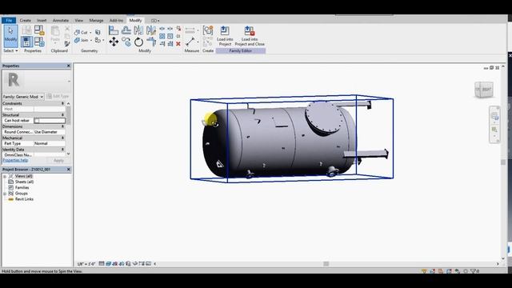Image resolution: width=512 pixels, height=288 pixels.
Task: Select the Array tool icon
Action: coord(162,36)
